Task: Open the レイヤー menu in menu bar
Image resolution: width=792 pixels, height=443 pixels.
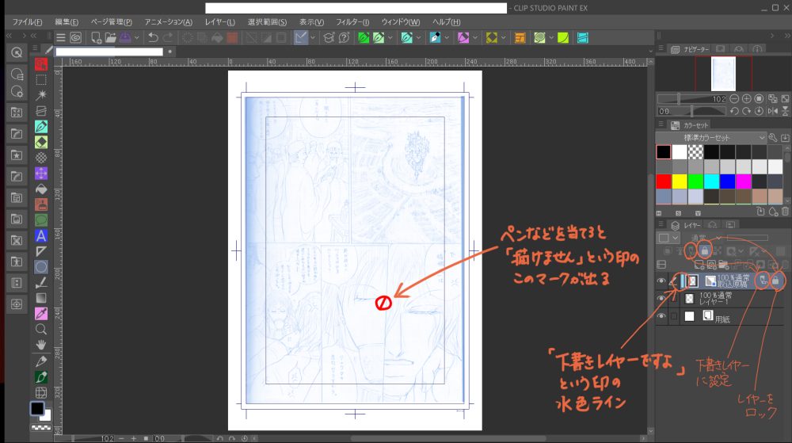Action: point(219,21)
